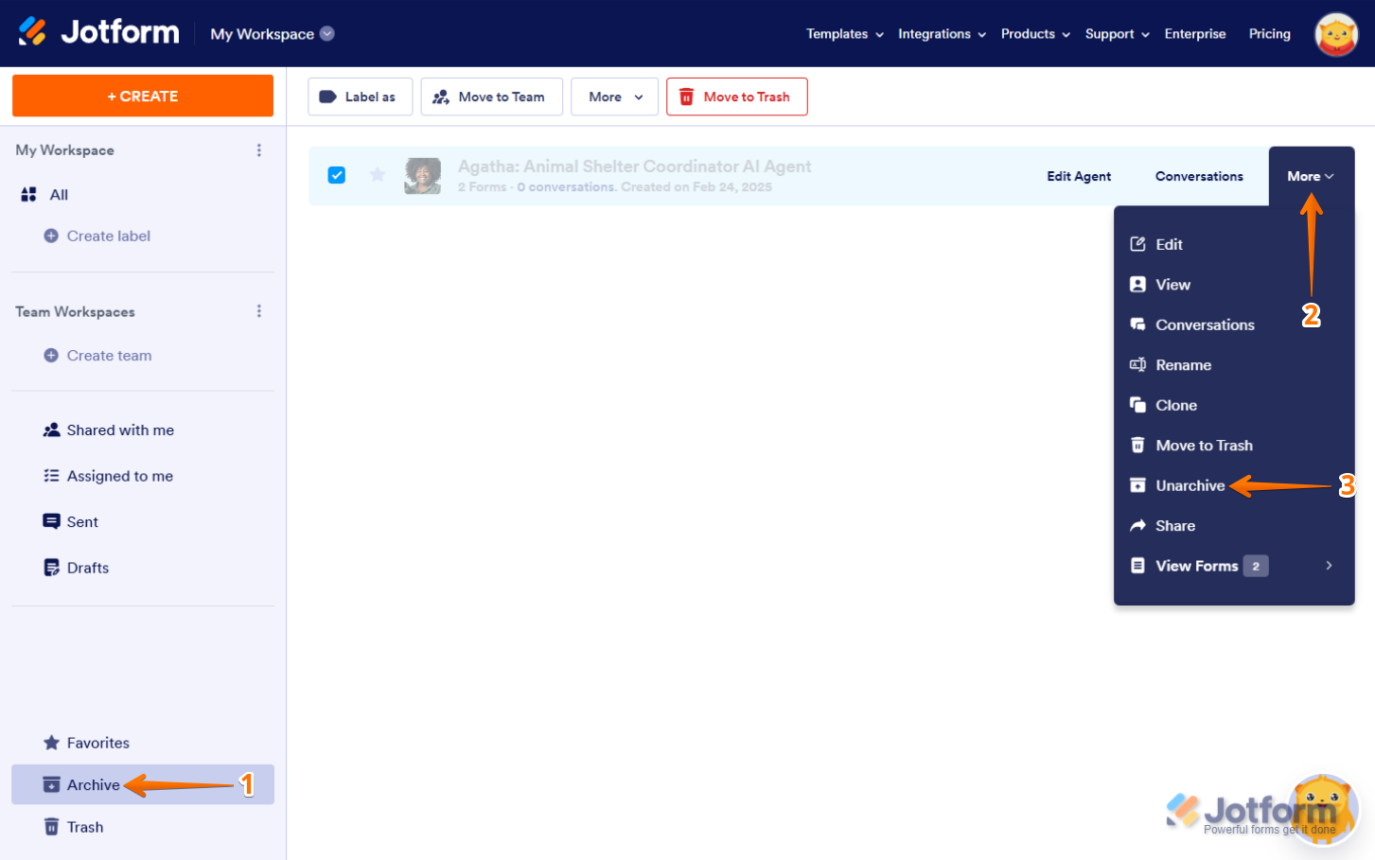Open the Agatha agent avatar thumbnail
1375x860 pixels.
[x=422, y=176]
